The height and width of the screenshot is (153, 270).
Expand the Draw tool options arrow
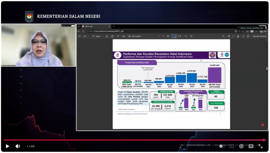(x=103, y=36)
